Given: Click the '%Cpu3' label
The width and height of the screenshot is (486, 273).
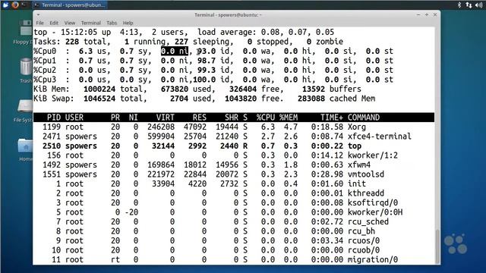Looking at the screenshot, I should point(45,80).
